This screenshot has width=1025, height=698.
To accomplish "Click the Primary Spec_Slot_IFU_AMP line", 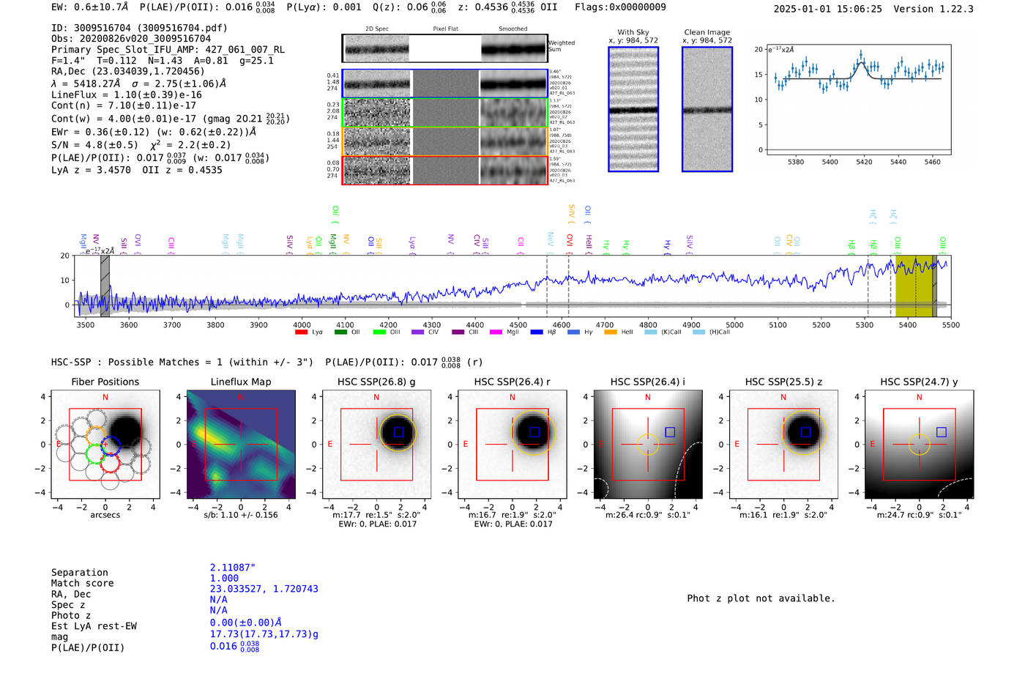I will click(168, 50).
